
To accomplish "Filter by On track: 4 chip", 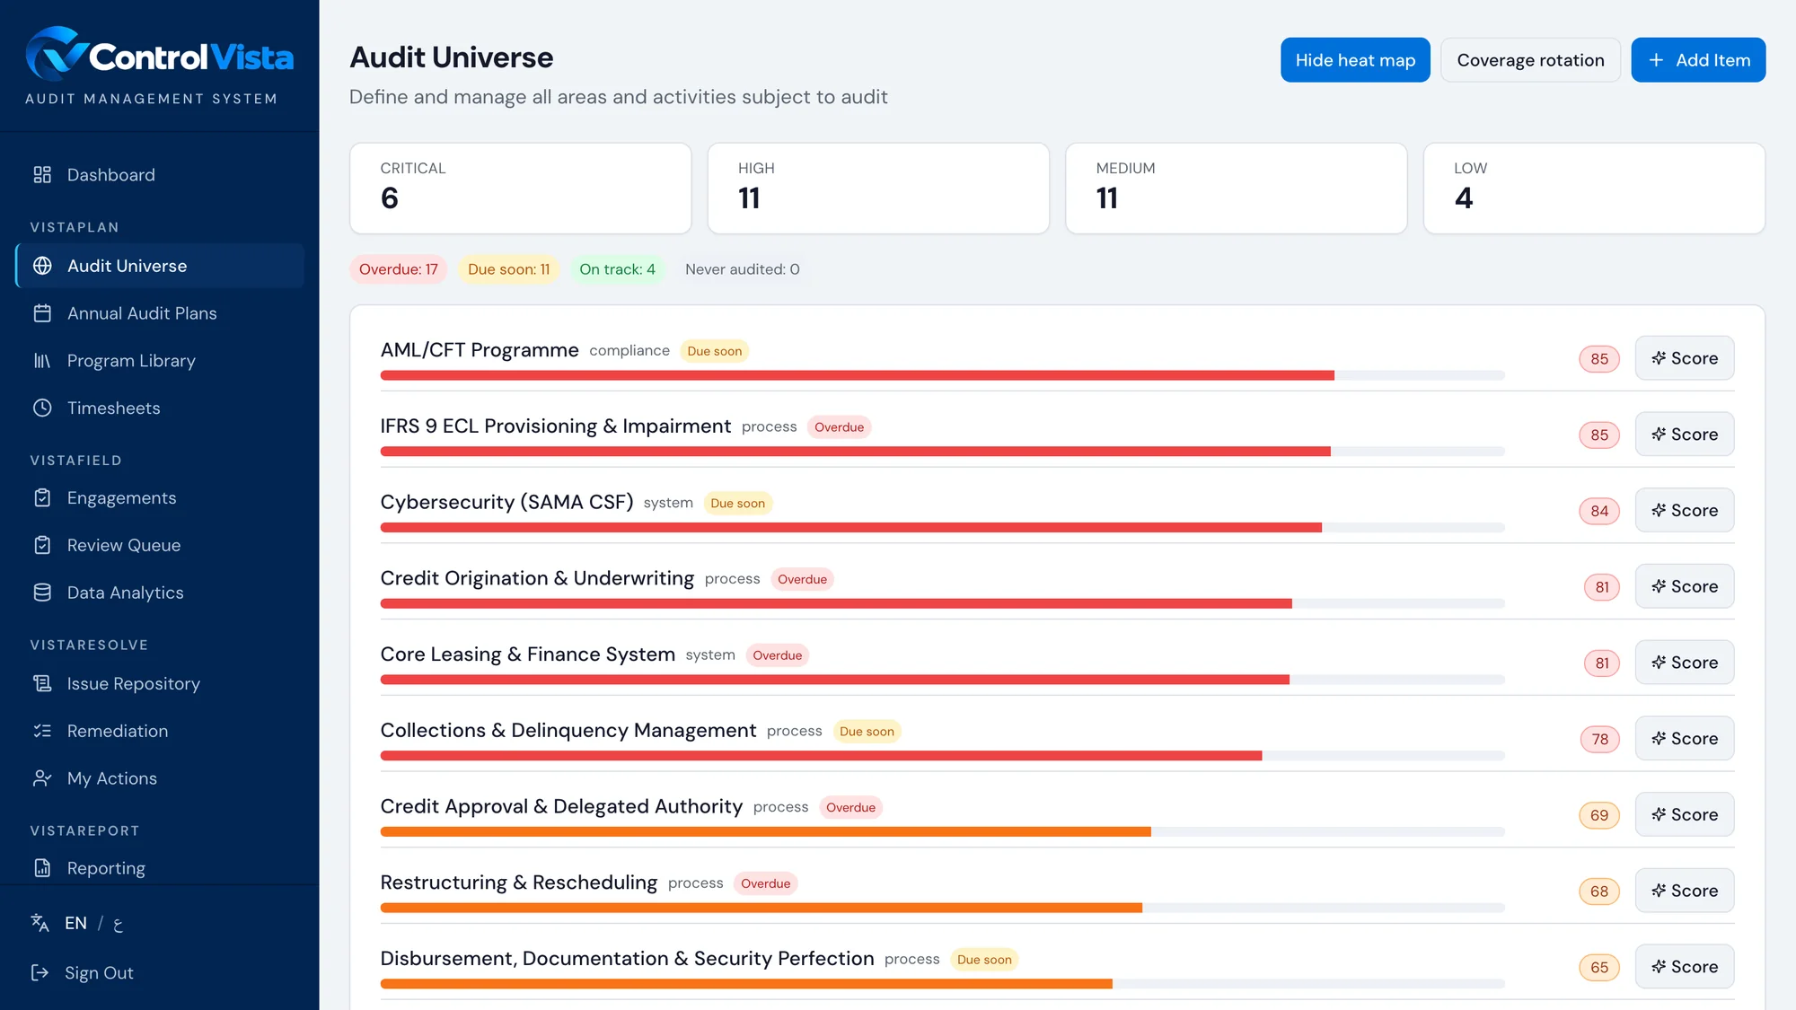I will (x=617, y=269).
